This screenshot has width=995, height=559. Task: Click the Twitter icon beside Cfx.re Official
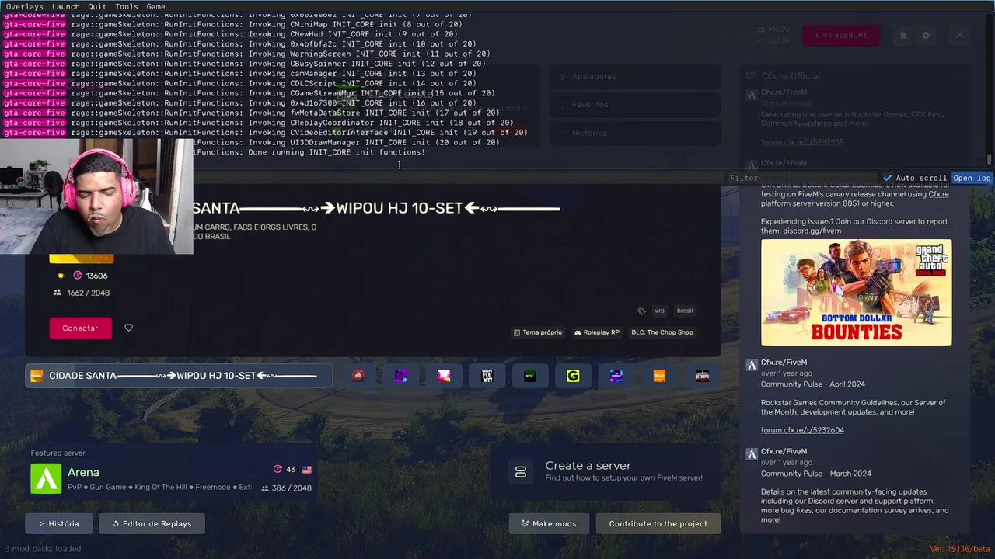(x=750, y=76)
